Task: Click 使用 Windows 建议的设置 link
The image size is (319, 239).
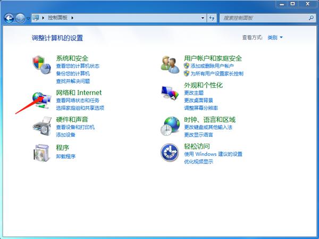Action: [213, 154]
